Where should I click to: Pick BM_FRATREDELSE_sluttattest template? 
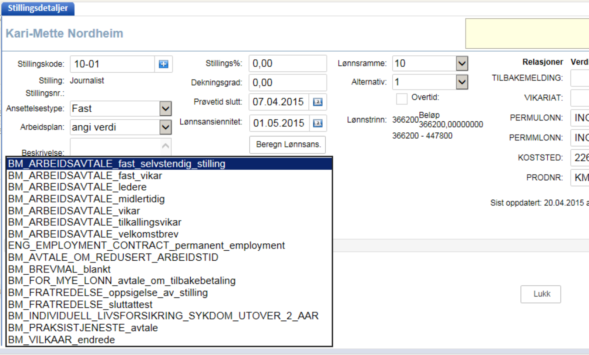(169, 304)
